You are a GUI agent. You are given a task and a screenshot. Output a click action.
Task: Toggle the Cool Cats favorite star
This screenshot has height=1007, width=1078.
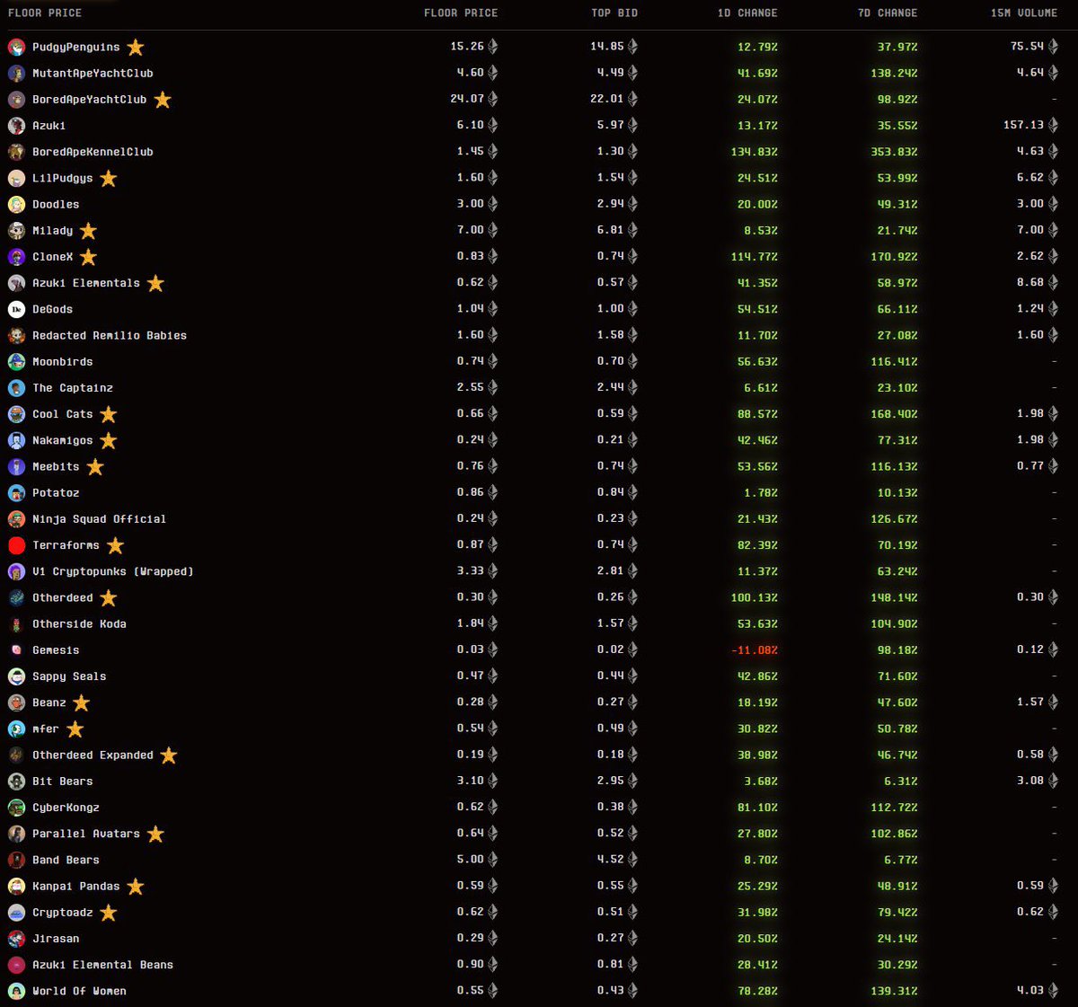109,414
